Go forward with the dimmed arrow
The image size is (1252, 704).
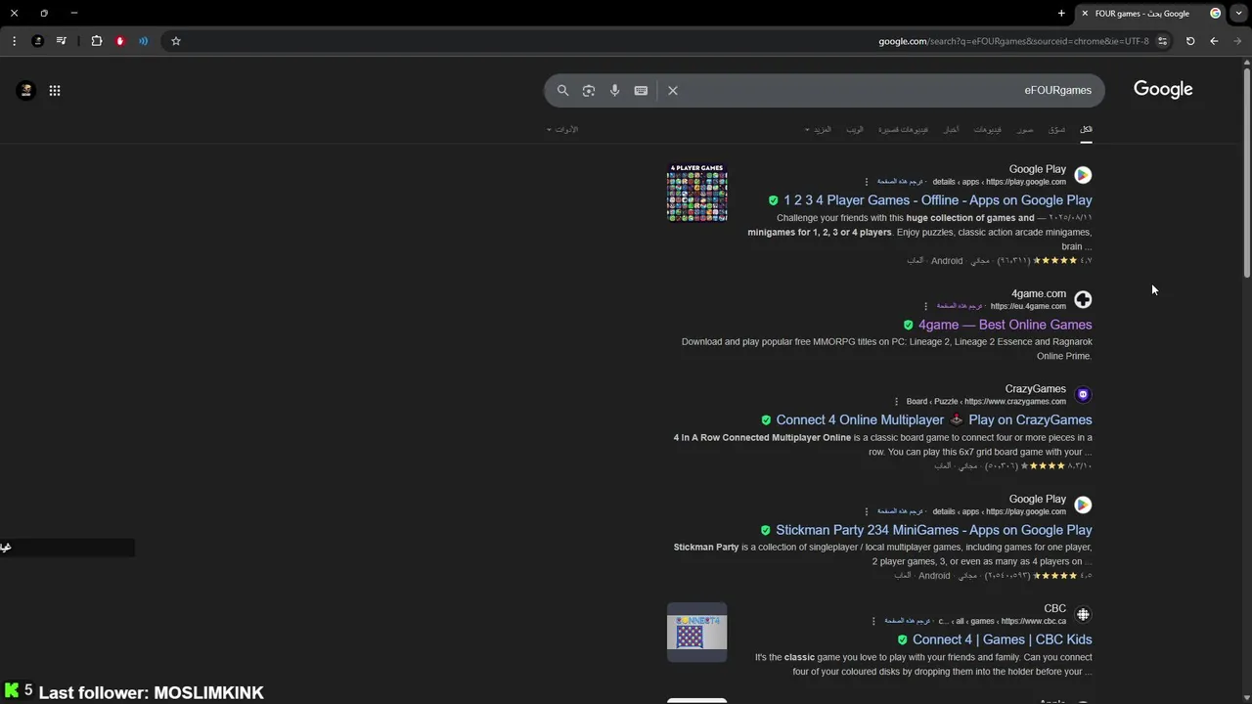(1237, 41)
